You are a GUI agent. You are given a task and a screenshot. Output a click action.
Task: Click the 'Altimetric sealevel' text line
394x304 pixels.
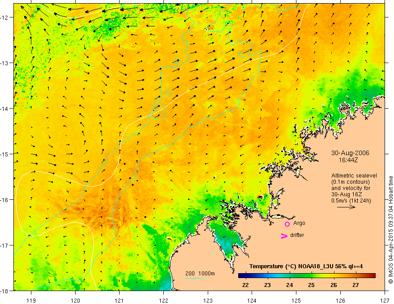(354, 176)
